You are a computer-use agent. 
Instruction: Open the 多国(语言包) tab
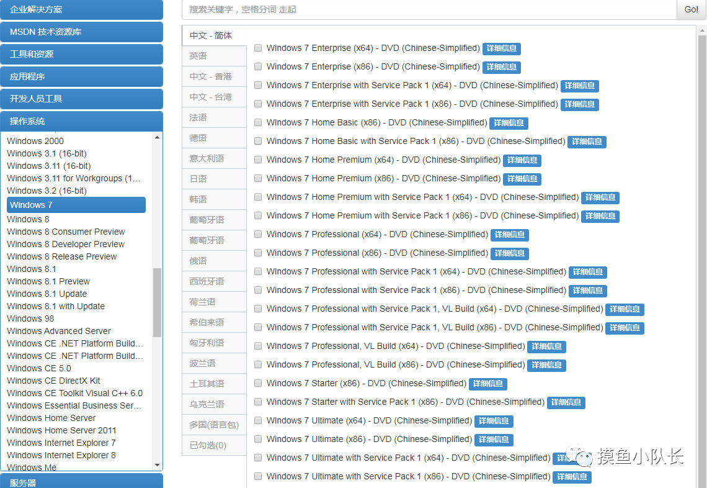[214, 425]
